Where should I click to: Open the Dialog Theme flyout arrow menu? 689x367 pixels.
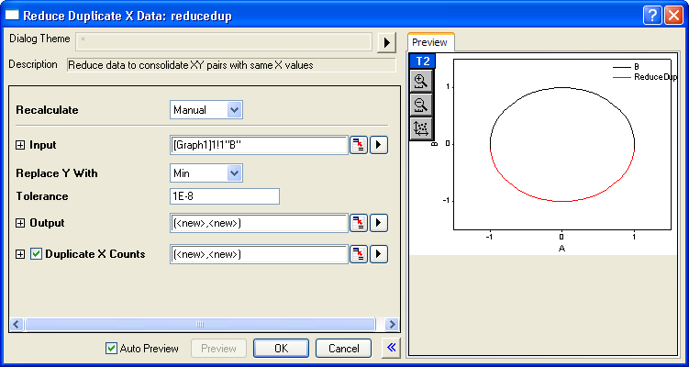386,41
